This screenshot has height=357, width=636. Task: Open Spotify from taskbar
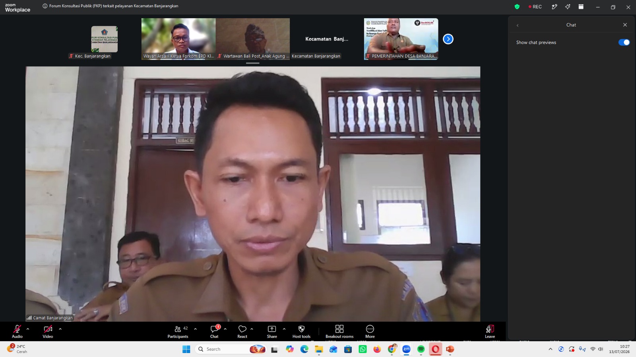point(421,349)
